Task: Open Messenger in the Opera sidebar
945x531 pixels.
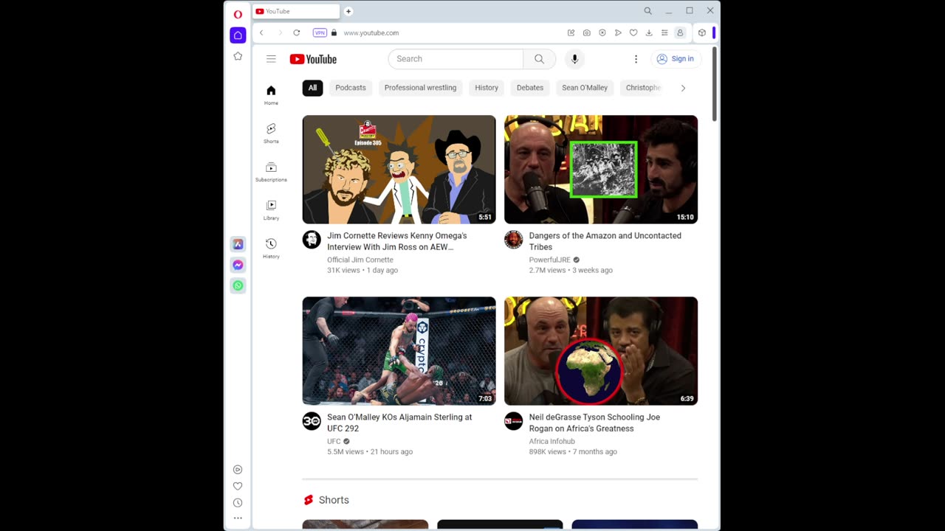Action: pyautogui.click(x=238, y=265)
